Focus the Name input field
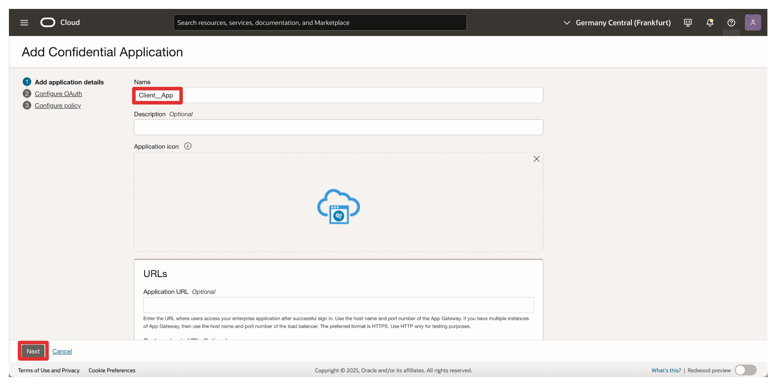The image size is (776, 386). pos(338,96)
